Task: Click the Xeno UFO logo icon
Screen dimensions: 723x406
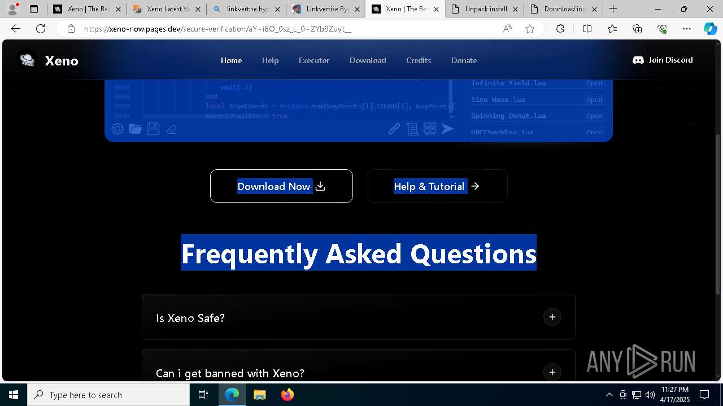Action: (x=27, y=60)
